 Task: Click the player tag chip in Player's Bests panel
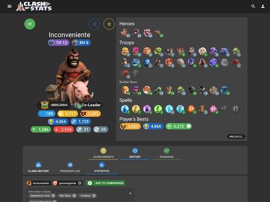coord(236,137)
